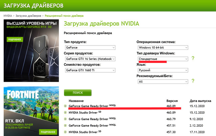Click version 457.51 in driver list
The height and width of the screenshot is (136, 216).
(171, 126)
